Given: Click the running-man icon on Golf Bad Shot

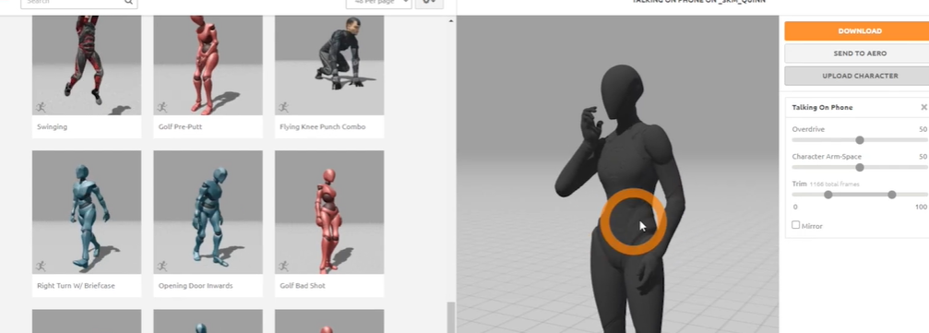Looking at the screenshot, I should click(284, 266).
